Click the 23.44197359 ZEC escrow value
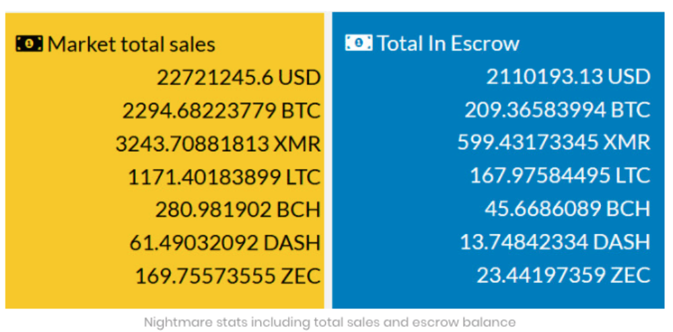Image resolution: width=673 pixels, height=332 pixels. pyautogui.click(x=563, y=274)
